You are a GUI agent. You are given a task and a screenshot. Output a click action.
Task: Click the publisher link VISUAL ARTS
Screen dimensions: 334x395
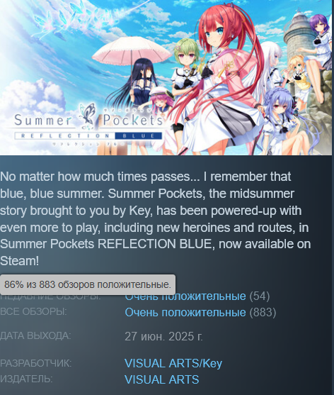pos(162,379)
